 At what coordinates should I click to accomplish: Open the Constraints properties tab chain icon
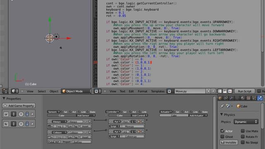226,98
